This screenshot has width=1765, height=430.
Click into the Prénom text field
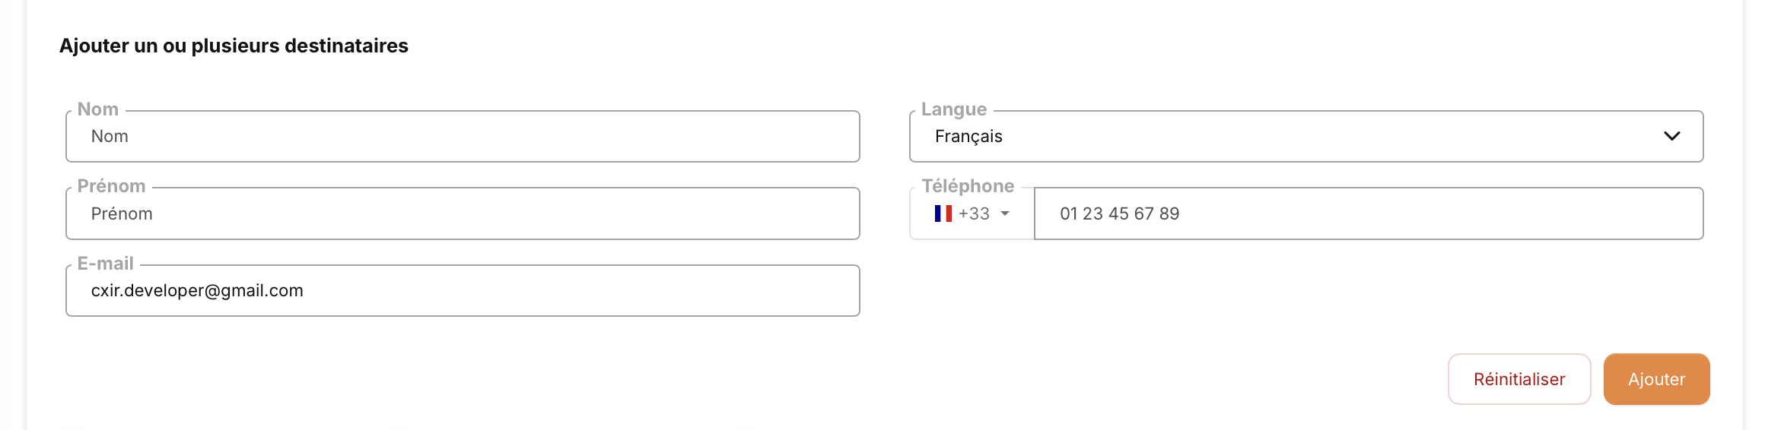(x=463, y=214)
